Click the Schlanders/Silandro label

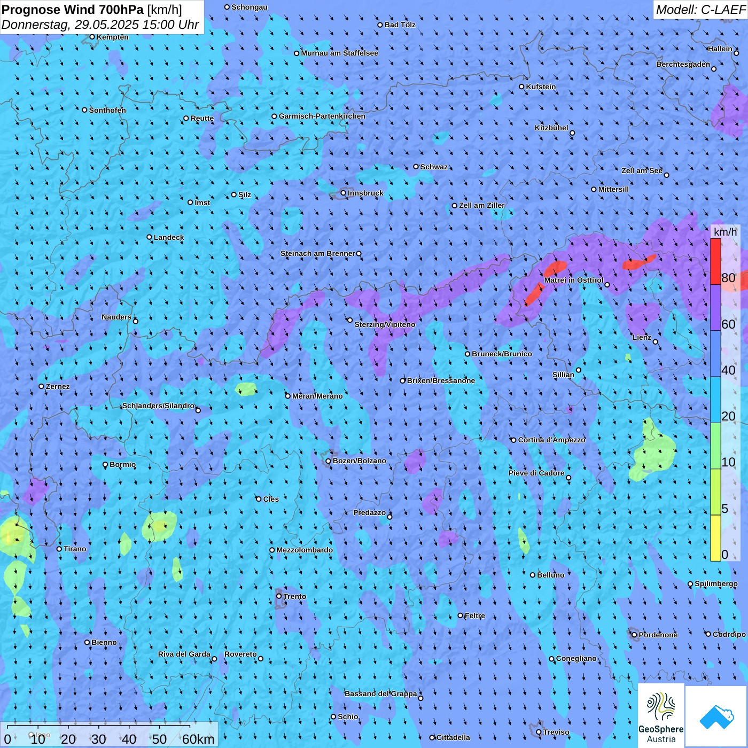click(x=159, y=406)
